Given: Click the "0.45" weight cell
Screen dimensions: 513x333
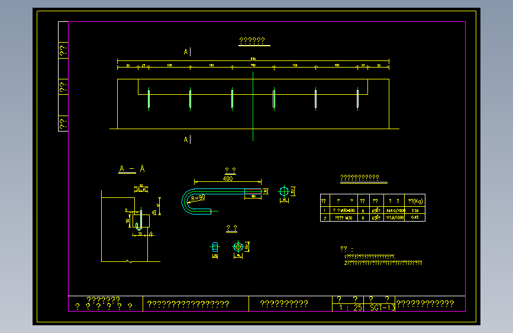Looking at the screenshot, I should (415, 217).
